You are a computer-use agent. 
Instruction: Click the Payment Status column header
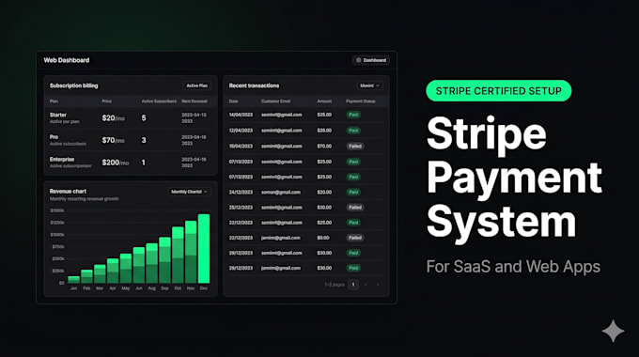click(361, 101)
